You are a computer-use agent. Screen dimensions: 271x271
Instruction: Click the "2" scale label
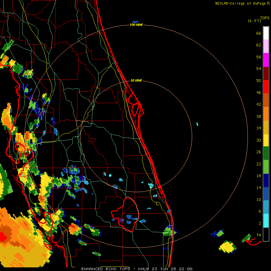(260, 223)
